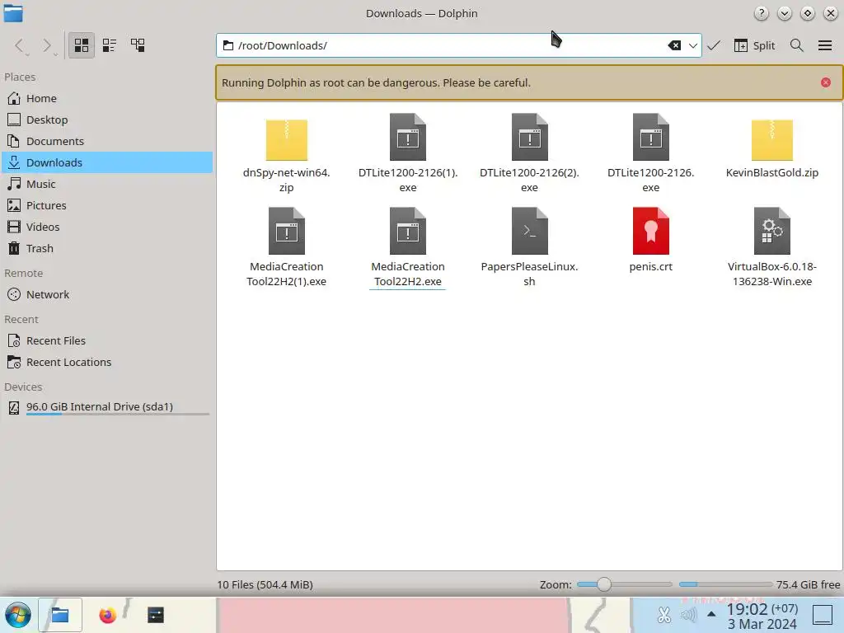Open the clock showing 19:02

coord(762,616)
